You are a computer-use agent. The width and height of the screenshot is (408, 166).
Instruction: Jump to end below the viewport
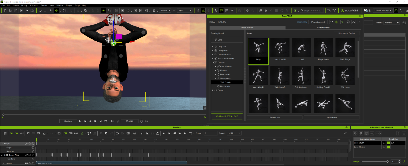tap(101, 121)
